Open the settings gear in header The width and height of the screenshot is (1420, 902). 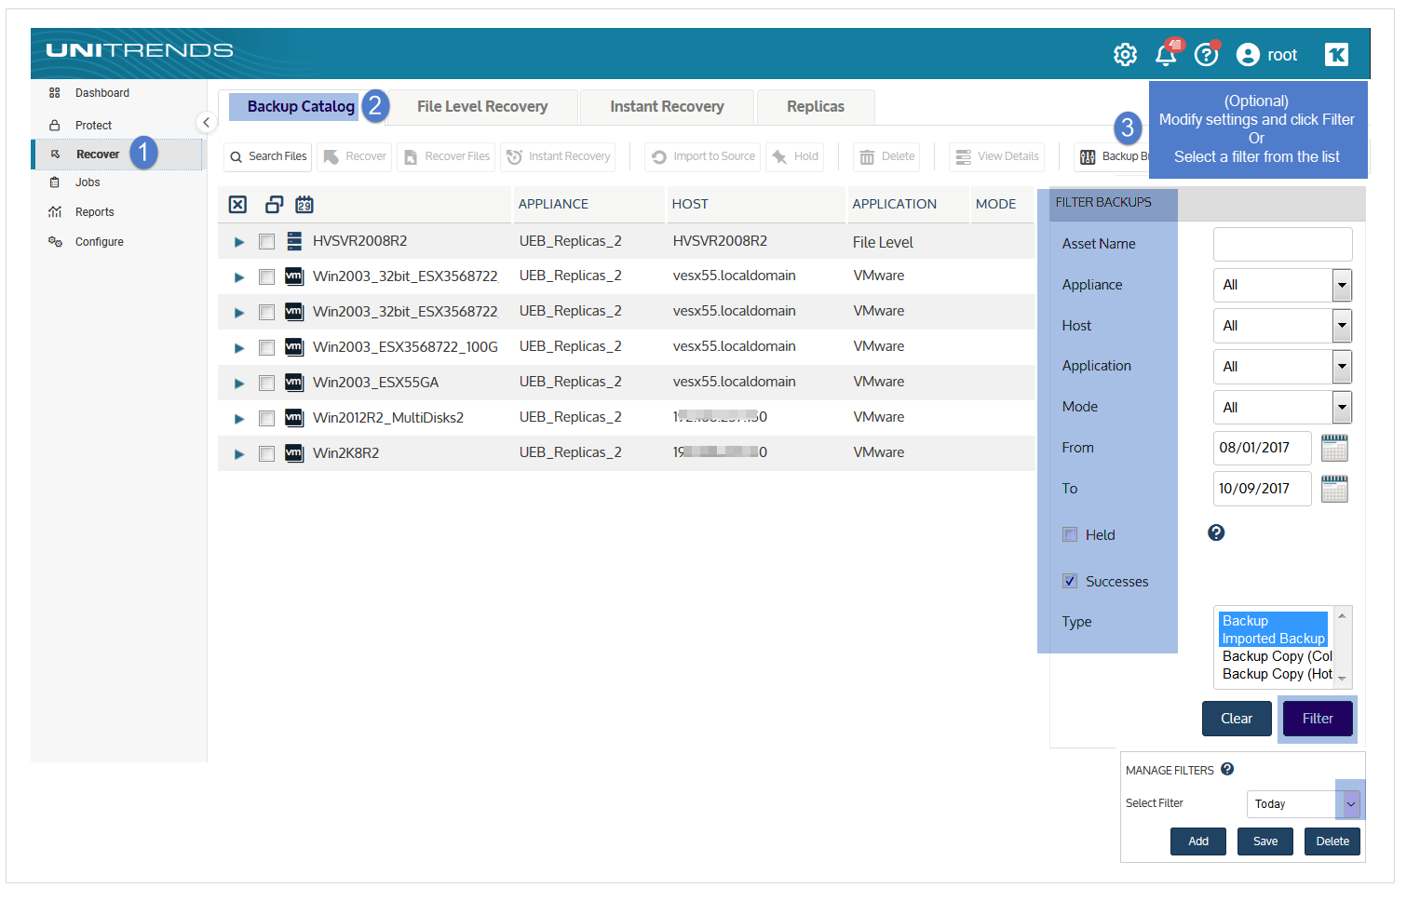pos(1125,55)
